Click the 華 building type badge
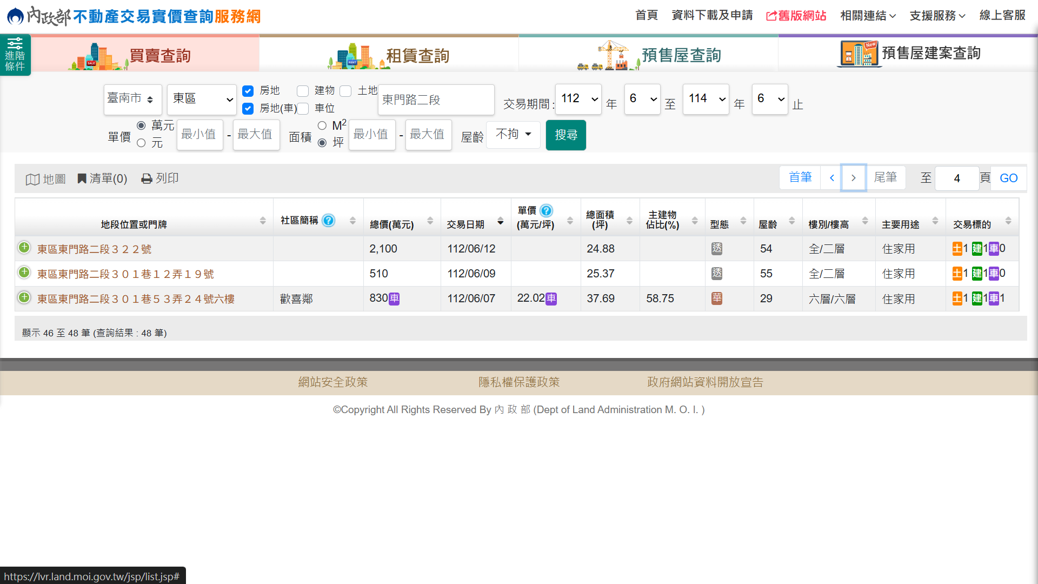The image size is (1038, 584). 717,298
